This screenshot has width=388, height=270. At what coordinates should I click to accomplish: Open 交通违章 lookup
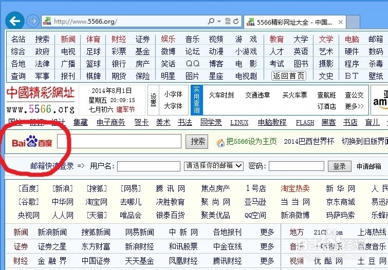pyautogui.click(x=257, y=95)
